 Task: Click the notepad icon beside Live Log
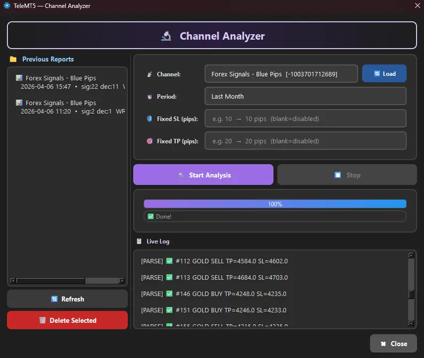[x=139, y=241]
